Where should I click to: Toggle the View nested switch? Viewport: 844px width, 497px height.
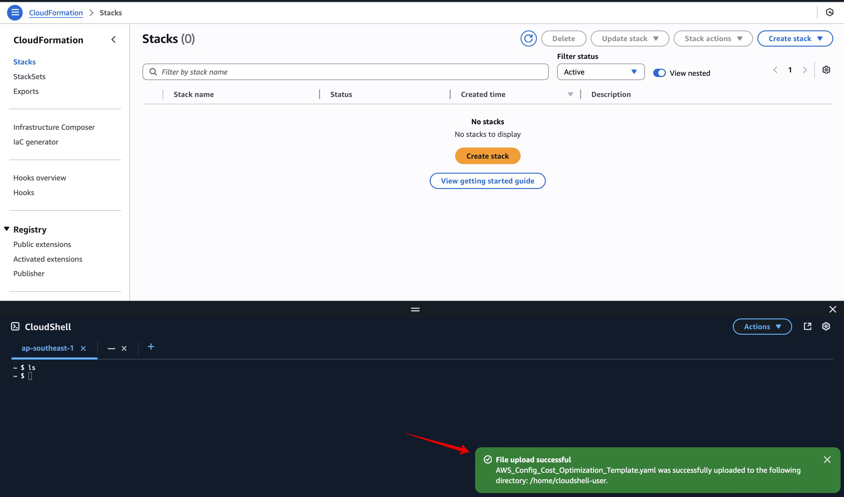(x=659, y=73)
